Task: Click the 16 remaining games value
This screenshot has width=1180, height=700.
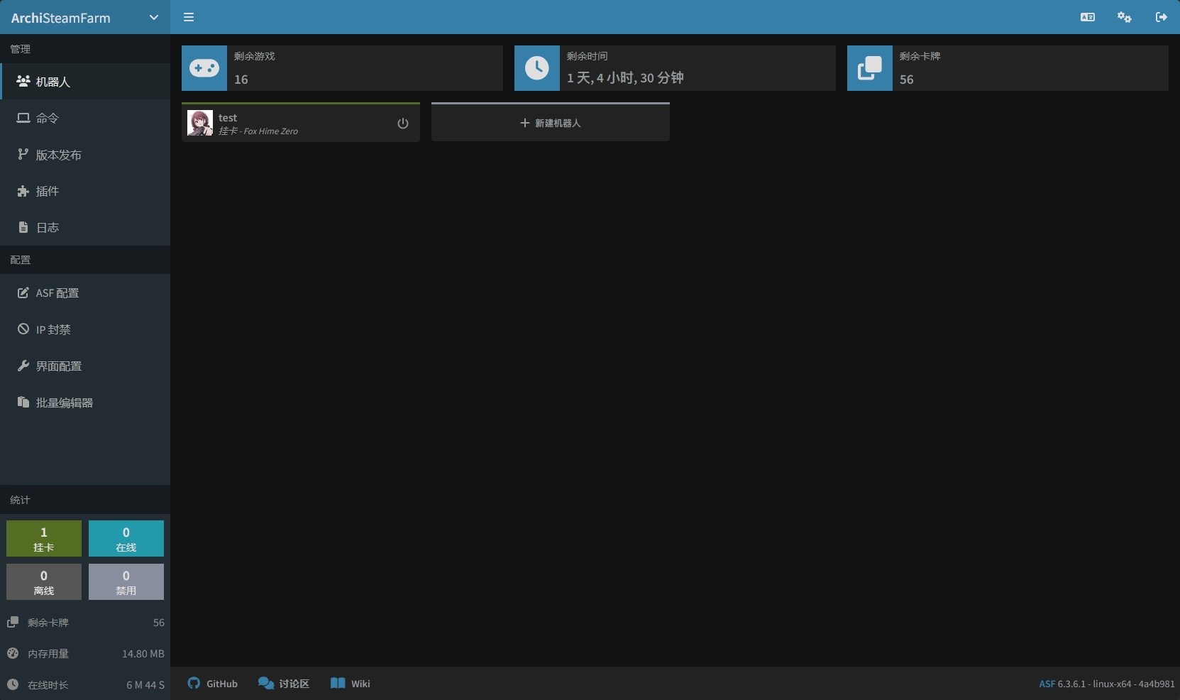Action: (241, 80)
